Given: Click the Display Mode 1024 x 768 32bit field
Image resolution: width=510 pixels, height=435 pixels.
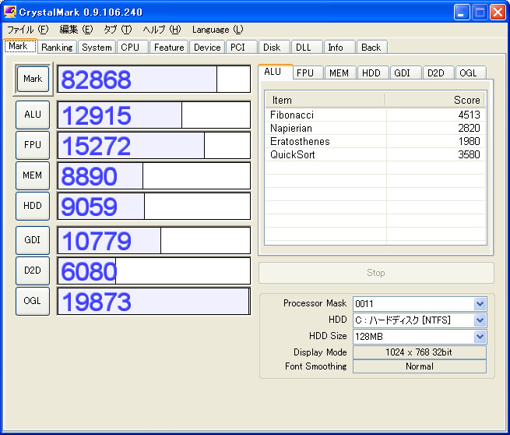Looking at the screenshot, I should (420, 352).
